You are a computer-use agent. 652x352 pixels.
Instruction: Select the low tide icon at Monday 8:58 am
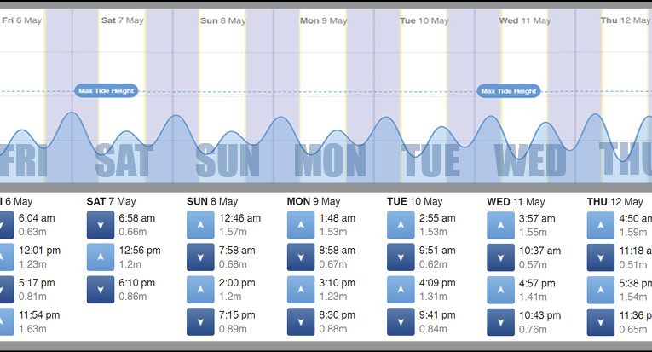click(x=300, y=257)
